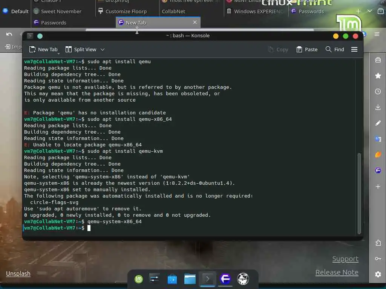
Task: Open the Downloads sidebar panel
Action: click(x=378, y=107)
